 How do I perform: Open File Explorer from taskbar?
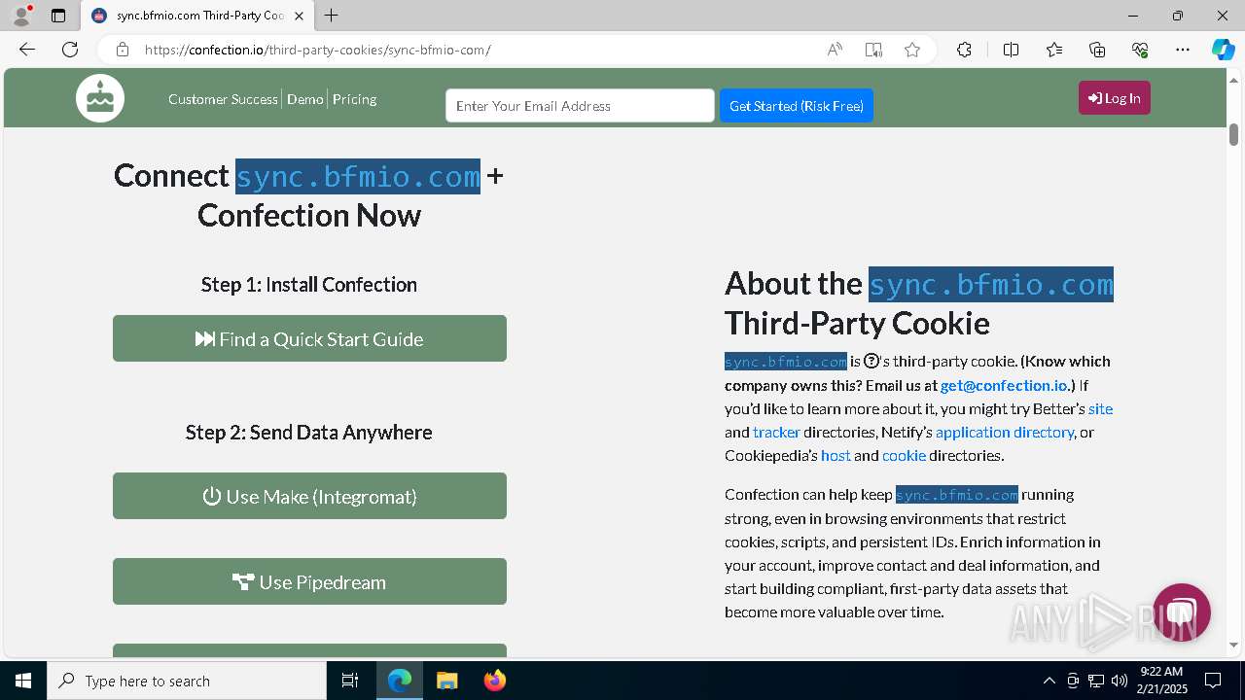pyautogui.click(x=446, y=681)
